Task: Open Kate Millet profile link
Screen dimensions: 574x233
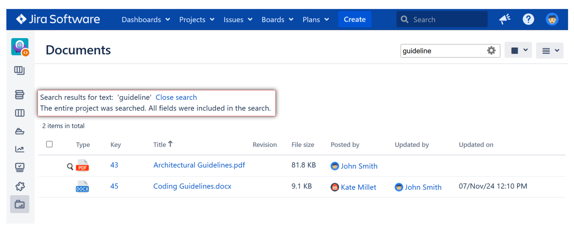Action: click(x=359, y=187)
